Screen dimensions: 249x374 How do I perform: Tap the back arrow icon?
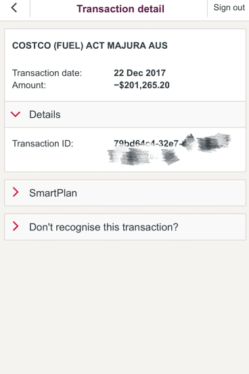pos(14,8)
